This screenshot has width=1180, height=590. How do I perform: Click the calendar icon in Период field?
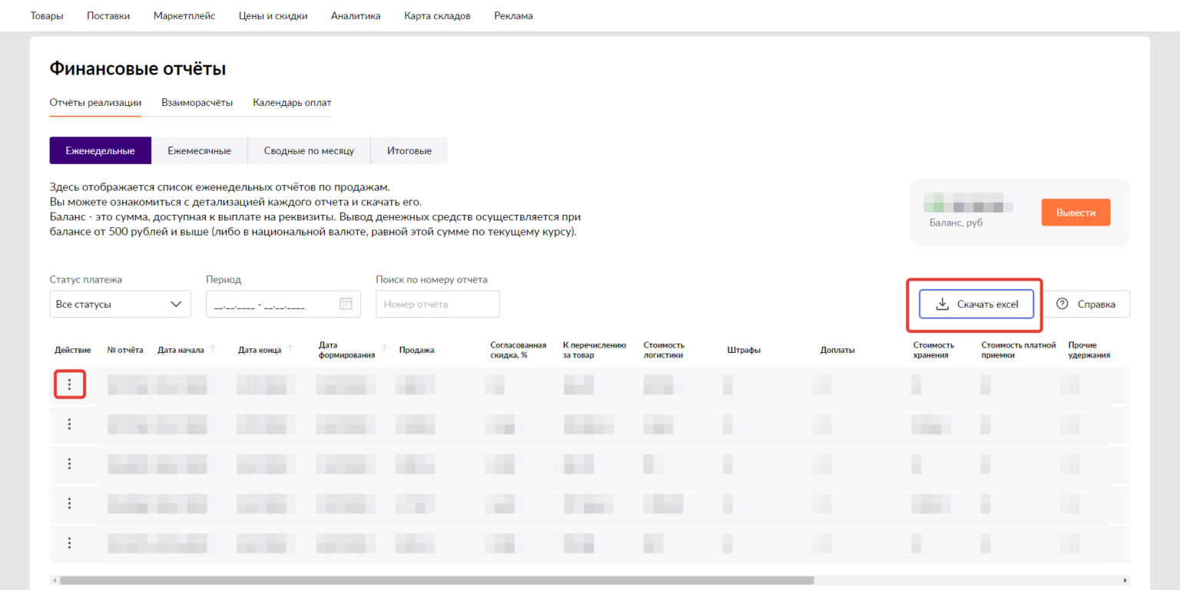[346, 304]
